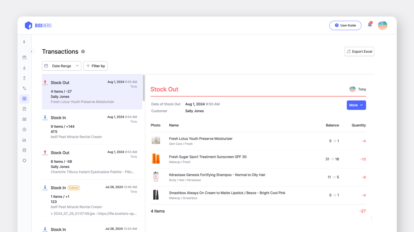Open the Settings gear icon

coord(24,160)
